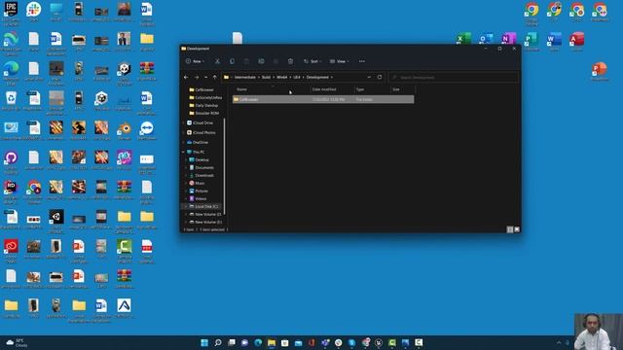Click the Refresh button beside address bar

click(x=380, y=78)
